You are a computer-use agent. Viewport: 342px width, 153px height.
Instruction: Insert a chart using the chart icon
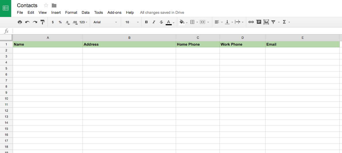266,22
